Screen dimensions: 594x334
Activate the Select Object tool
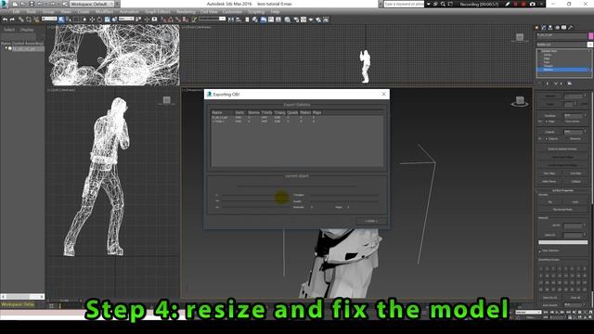point(61,19)
